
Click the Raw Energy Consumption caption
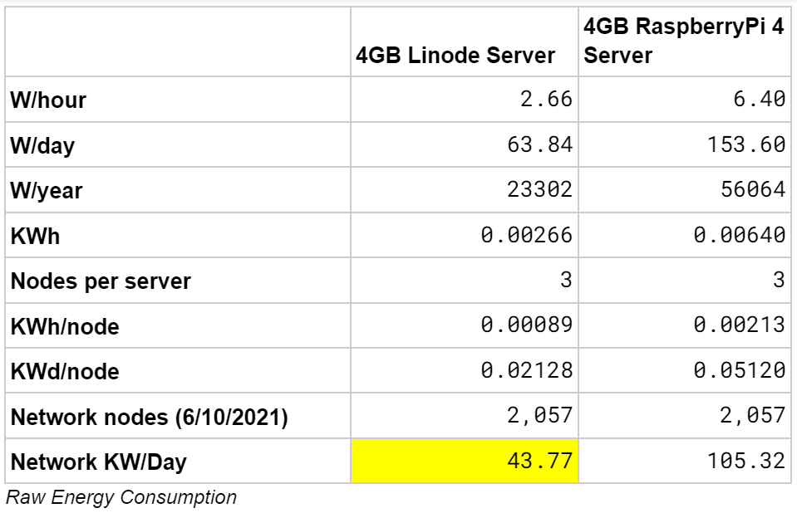tap(121, 497)
